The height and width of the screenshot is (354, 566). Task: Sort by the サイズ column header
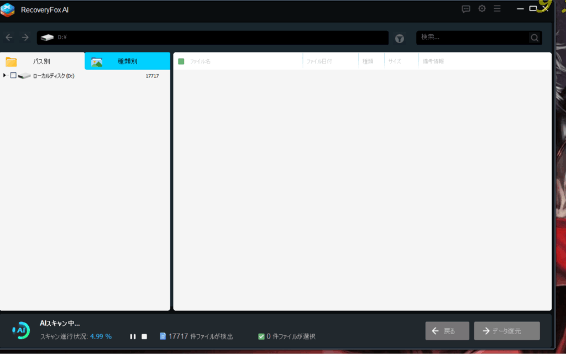[x=395, y=61]
